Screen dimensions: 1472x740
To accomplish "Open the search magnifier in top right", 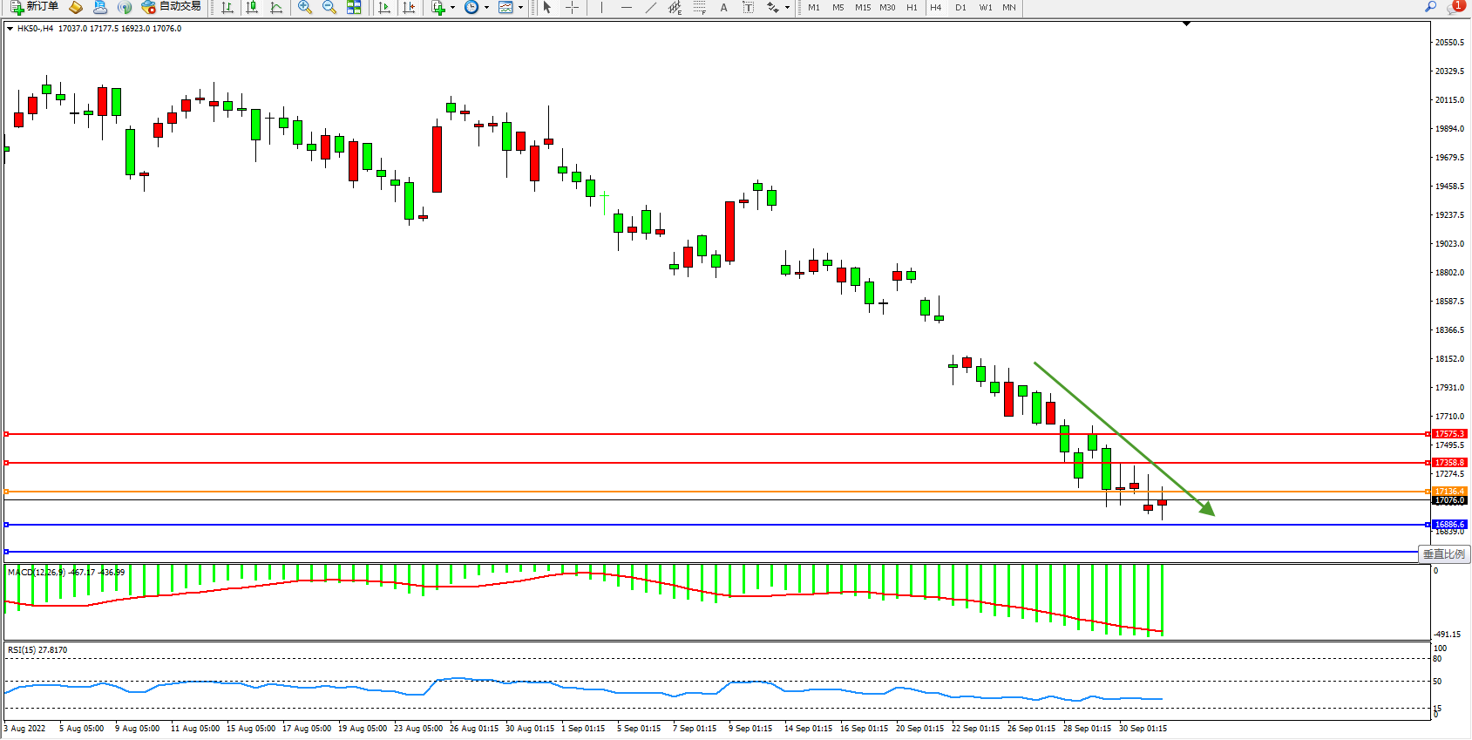I will [x=1430, y=7].
